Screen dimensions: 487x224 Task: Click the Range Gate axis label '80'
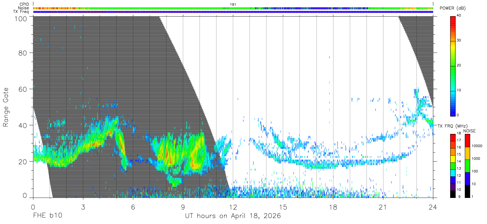point(22,53)
